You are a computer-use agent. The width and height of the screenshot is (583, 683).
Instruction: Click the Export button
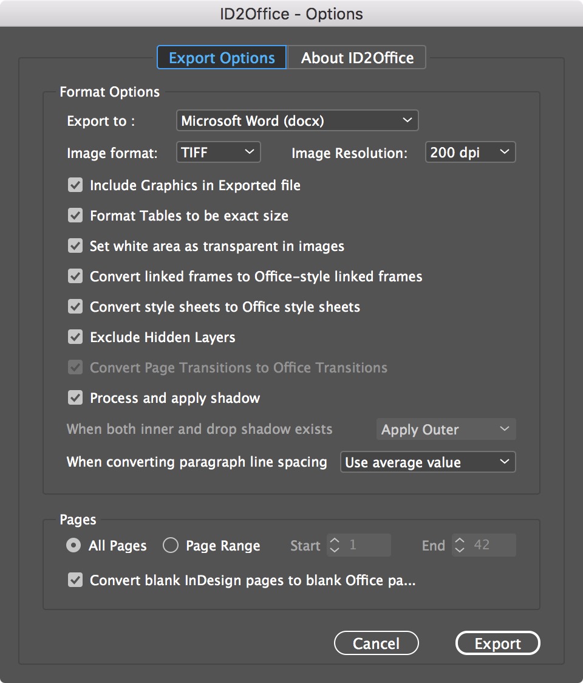tap(497, 643)
